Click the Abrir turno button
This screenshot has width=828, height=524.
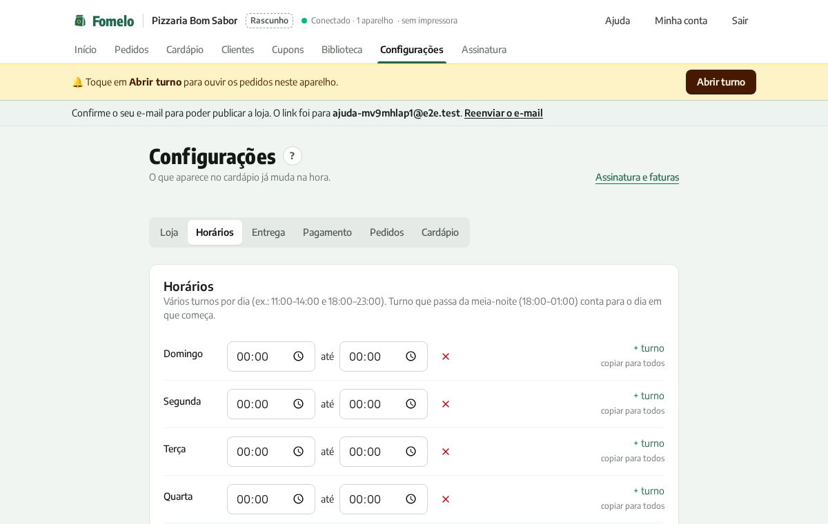(721, 82)
